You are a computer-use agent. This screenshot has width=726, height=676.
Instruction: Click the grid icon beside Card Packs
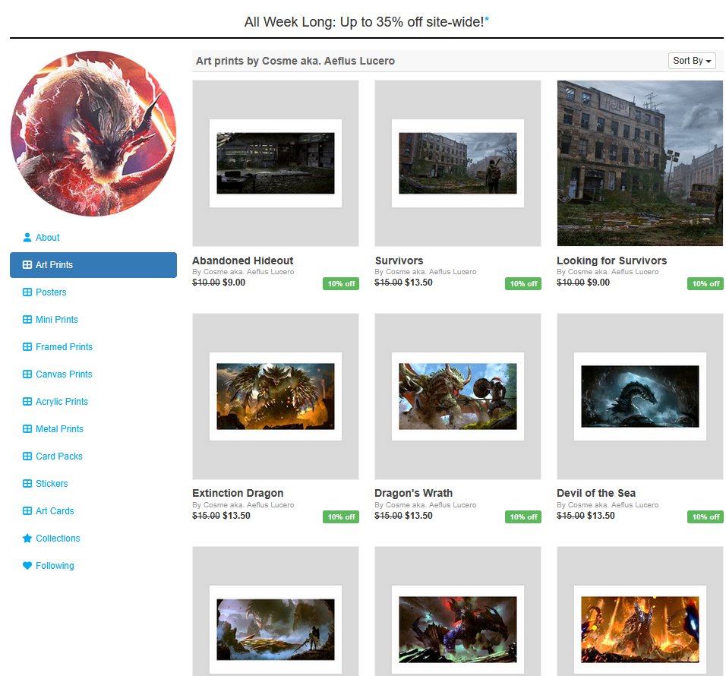click(x=27, y=456)
